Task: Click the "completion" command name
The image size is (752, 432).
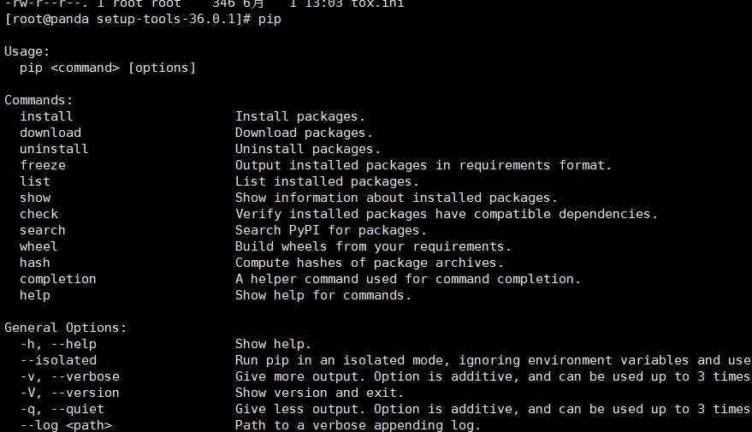Action: click(58, 279)
